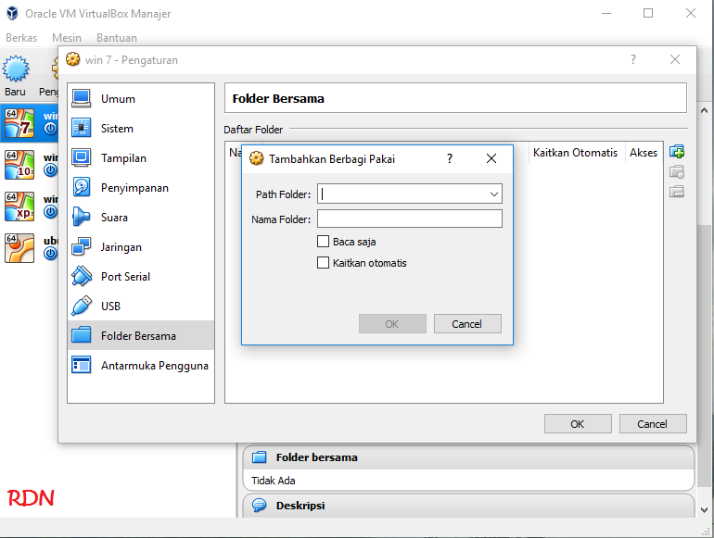The width and height of the screenshot is (714, 538).
Task: Click the details pane scroll down arrow
Action: pos(704,510)
